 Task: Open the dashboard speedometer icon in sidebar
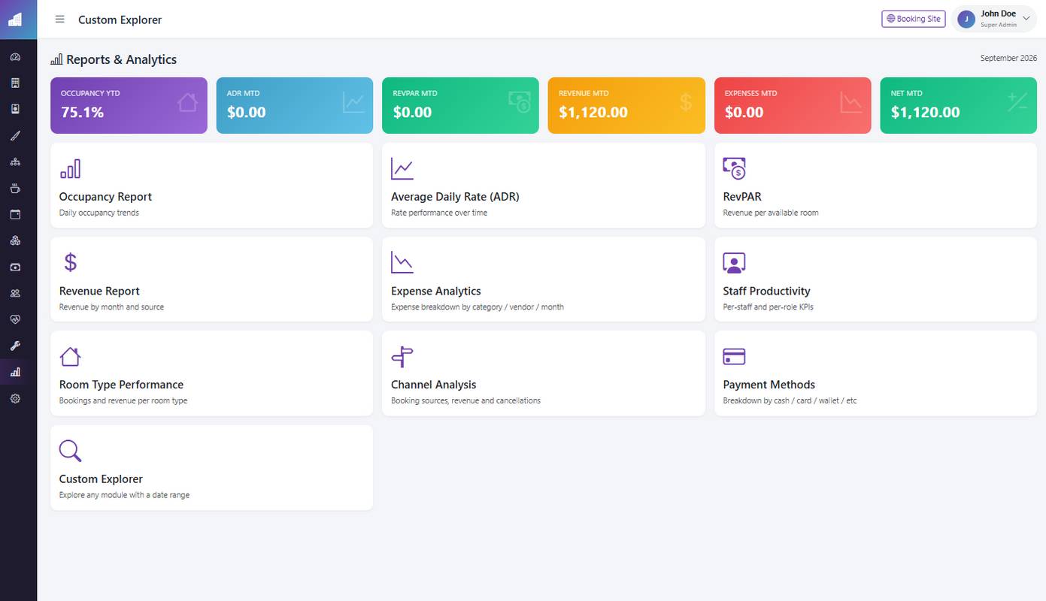click(x=15, y=57)
